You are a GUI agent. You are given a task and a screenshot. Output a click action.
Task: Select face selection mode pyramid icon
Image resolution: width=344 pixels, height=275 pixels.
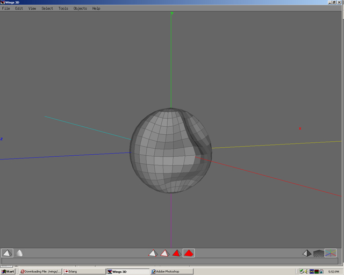pyautogui.click(x=176, y=253)
